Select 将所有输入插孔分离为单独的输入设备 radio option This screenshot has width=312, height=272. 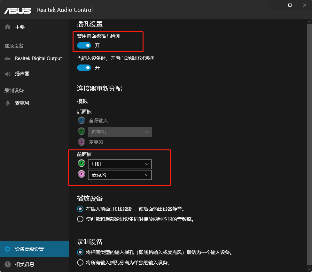pos(80,263)
